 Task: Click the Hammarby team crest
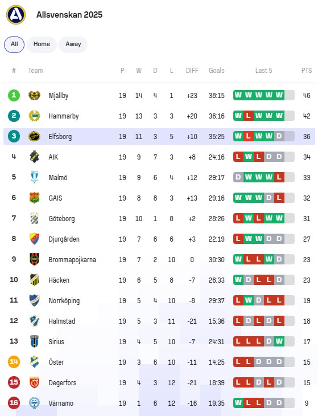pos(35,116)
